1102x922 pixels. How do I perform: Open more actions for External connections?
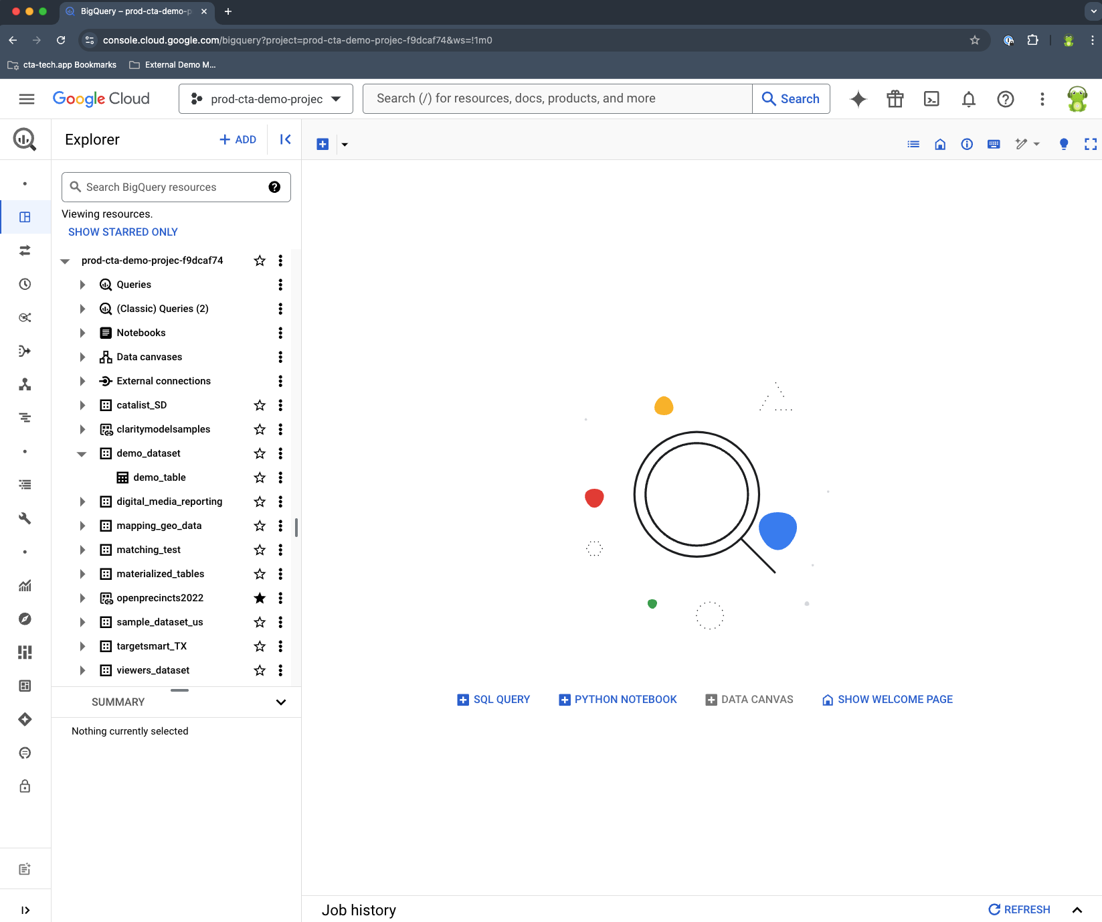280,381
